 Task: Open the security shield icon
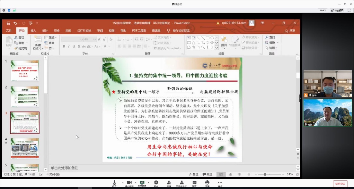tap(156, 183)
